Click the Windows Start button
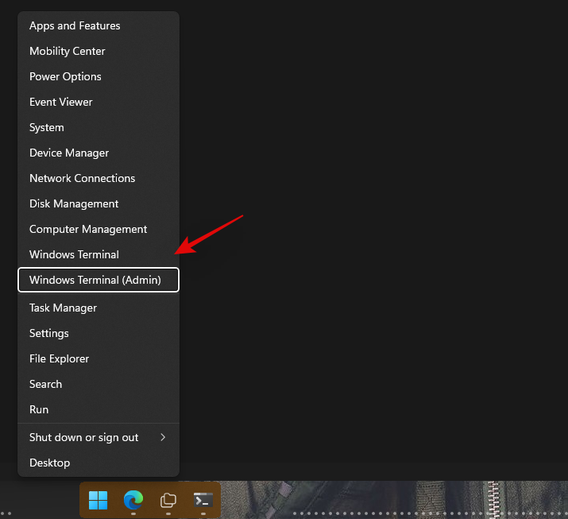Screen dimensions: 568x519 pyautogui.click(x=99, y=500)
